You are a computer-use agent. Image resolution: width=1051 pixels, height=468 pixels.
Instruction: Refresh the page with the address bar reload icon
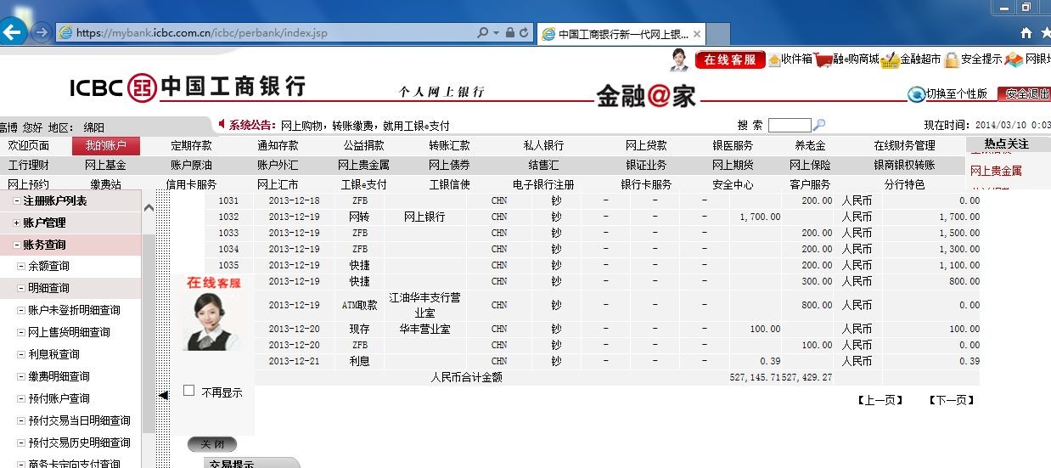click(x=525, y=33)
